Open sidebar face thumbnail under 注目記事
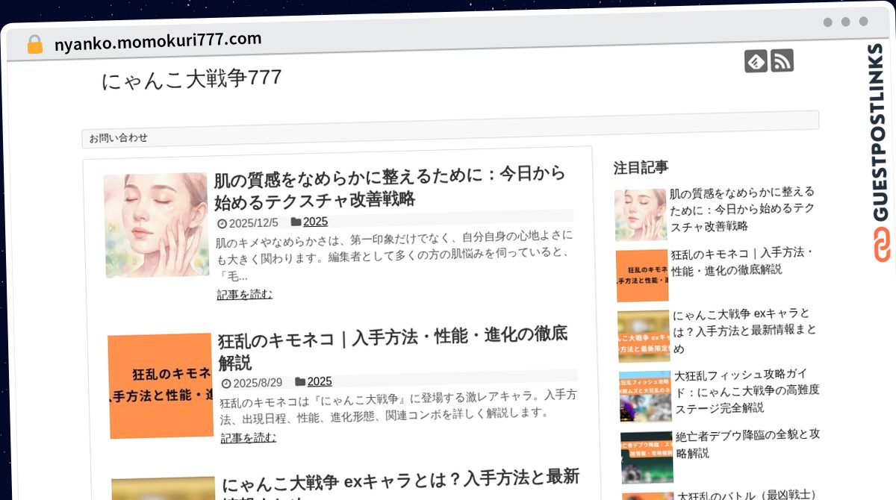896x500 pixels. tap(641, 215)
